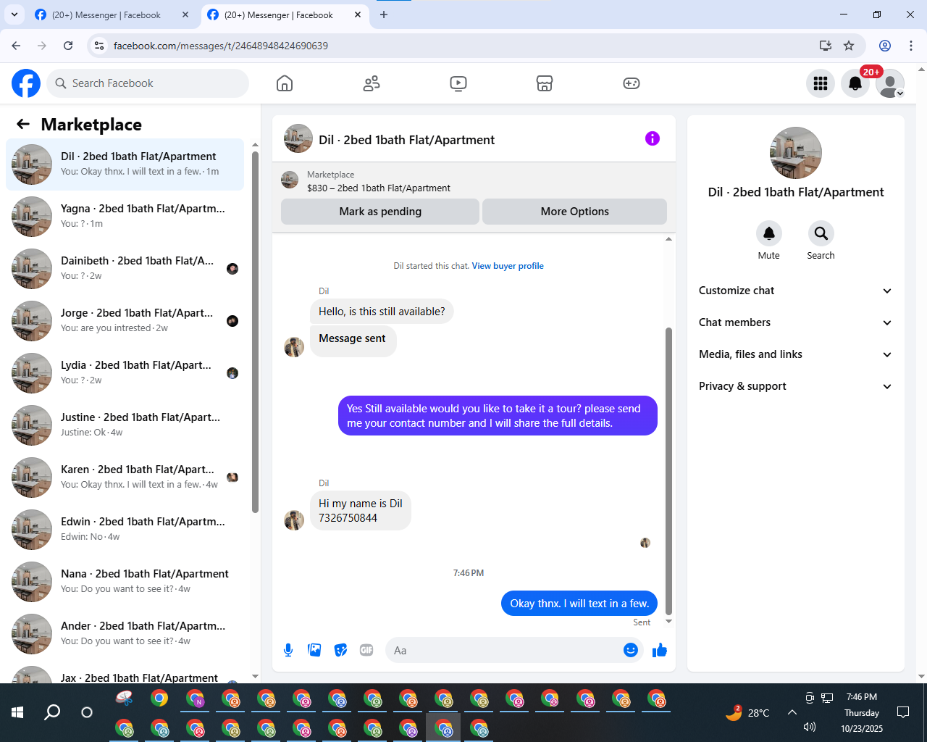
Task: Record a voice clip with microphone icon
Action: point(288,650)
